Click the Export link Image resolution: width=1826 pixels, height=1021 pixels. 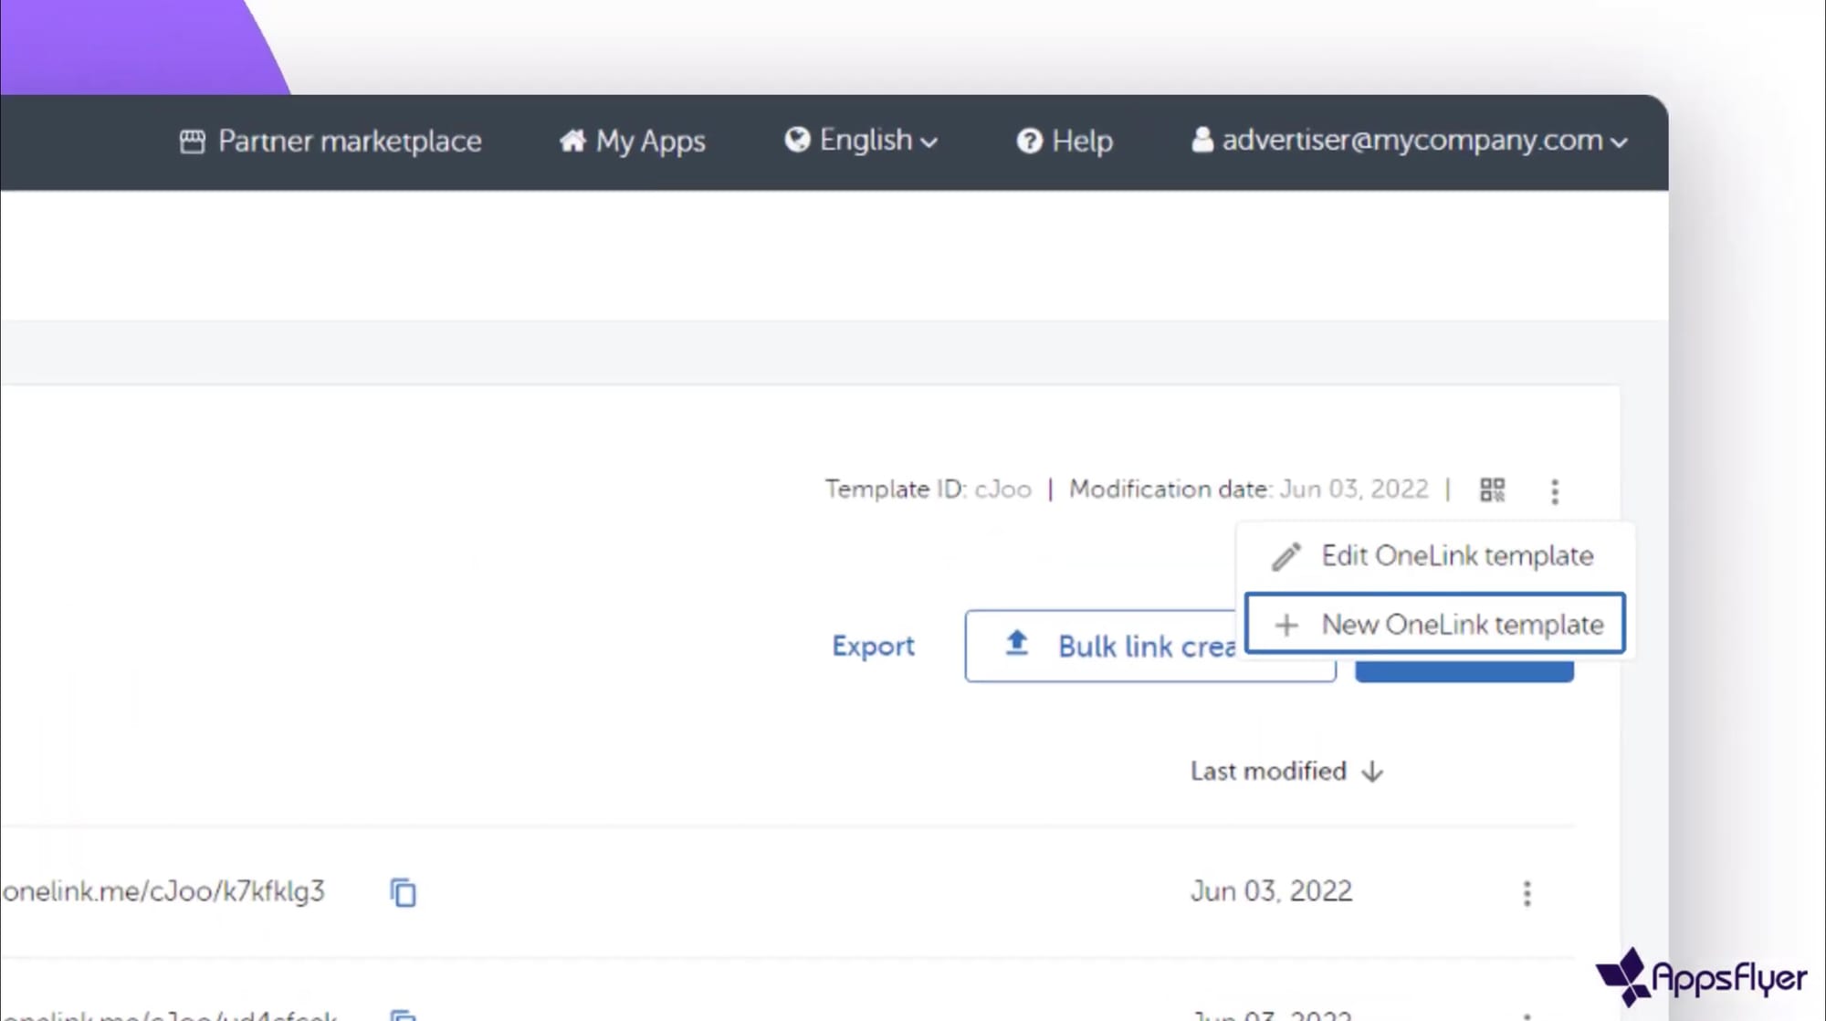click(x=873, y=647)
